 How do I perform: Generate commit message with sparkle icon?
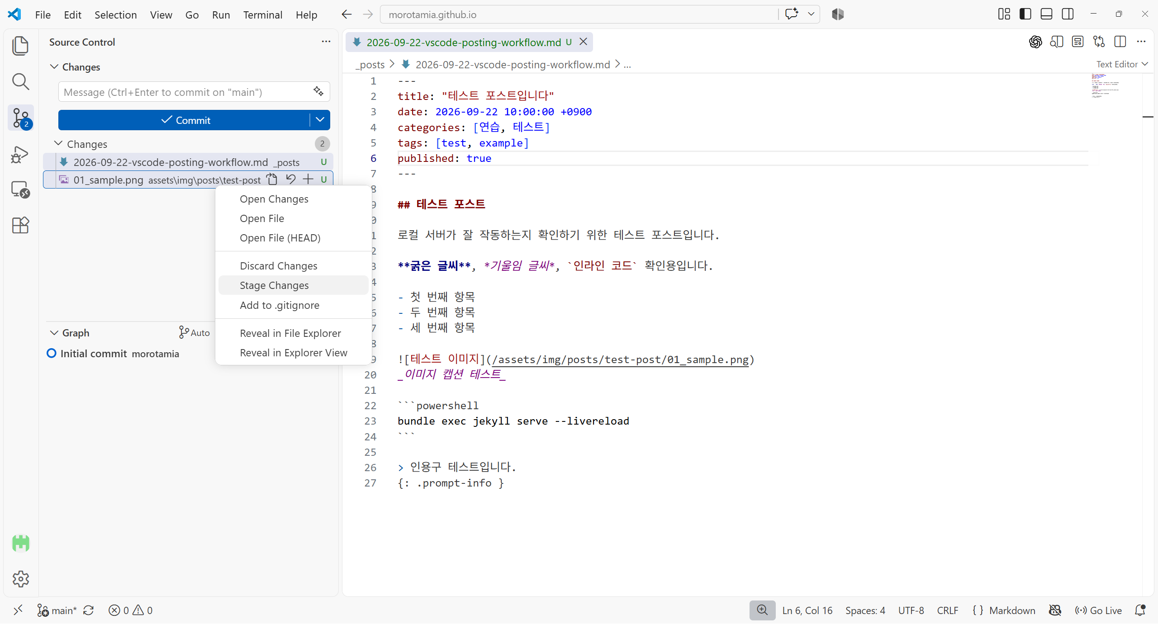(318, 92)
